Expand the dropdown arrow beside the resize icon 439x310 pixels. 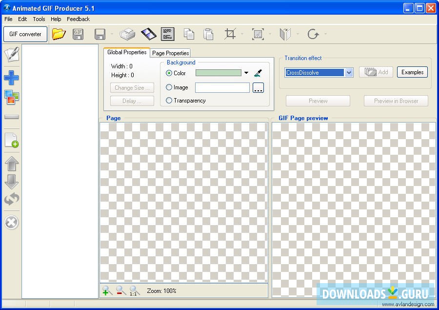(270, 34)
